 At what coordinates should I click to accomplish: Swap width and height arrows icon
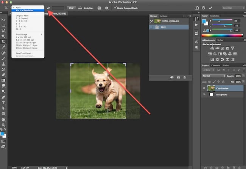click(48, 8)
